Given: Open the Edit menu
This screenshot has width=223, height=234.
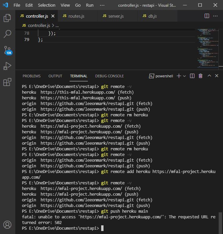Looking at the screenshot, I should pyautogui.click(x=29, y=5).
